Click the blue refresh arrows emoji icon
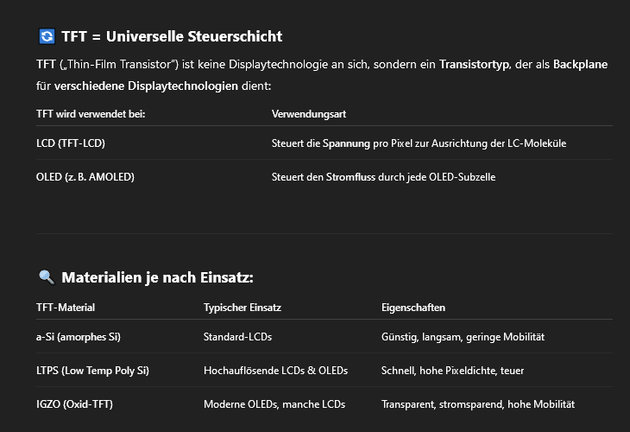630x432 pixels. pos(47,36)
